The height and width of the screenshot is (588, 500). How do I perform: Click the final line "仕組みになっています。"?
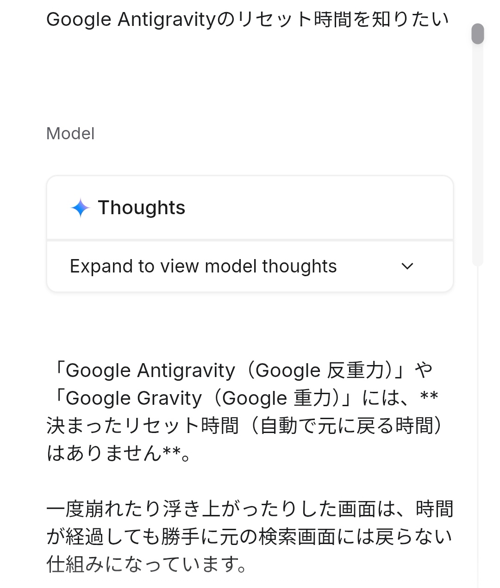[x=146, y=565]
